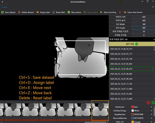Select dataset 2025_04_23_14_07_12_686
This screenshot has height=123, width=155.
pos(131,89)
